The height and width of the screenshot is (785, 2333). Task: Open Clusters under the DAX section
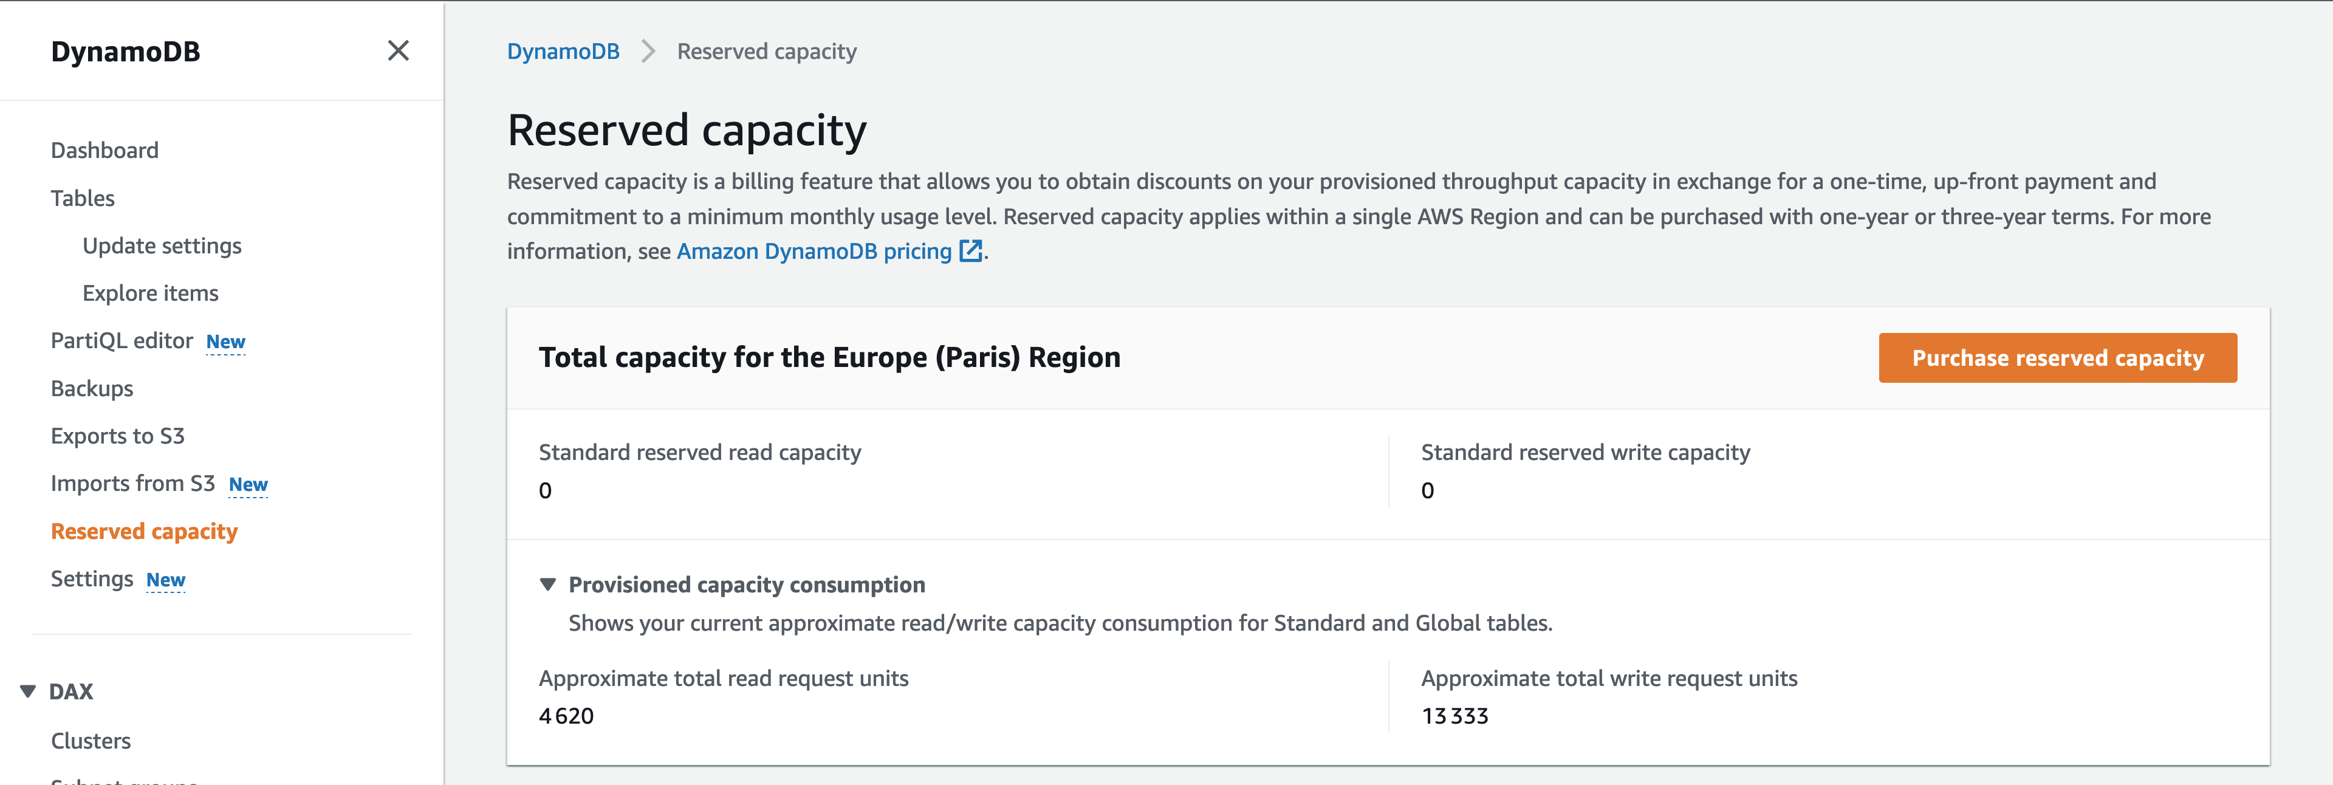[91, 741]
